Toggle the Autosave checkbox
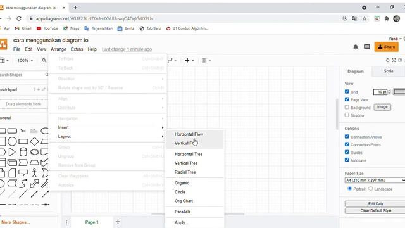 (x=347, y=160)
